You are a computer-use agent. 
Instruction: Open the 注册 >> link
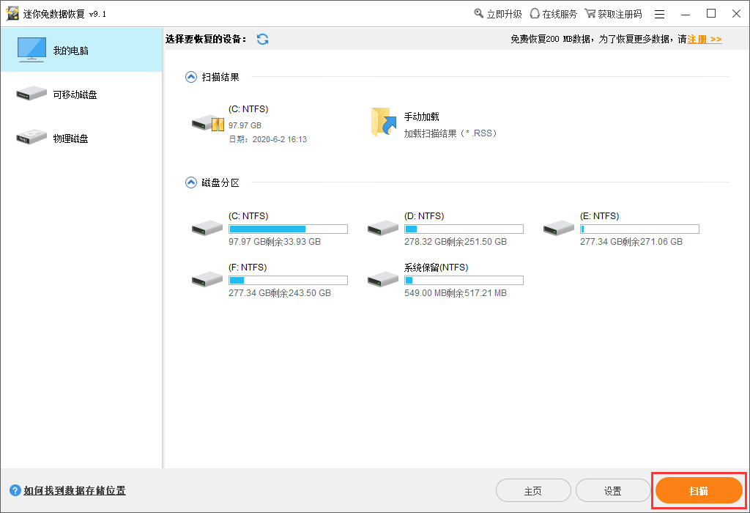[705, 40]
